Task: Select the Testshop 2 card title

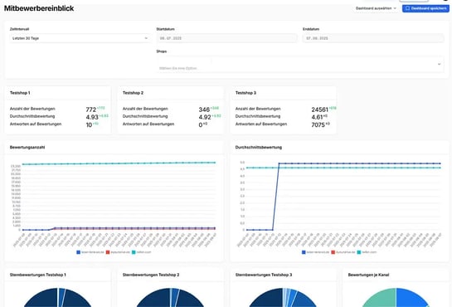Action: (133, 93)
